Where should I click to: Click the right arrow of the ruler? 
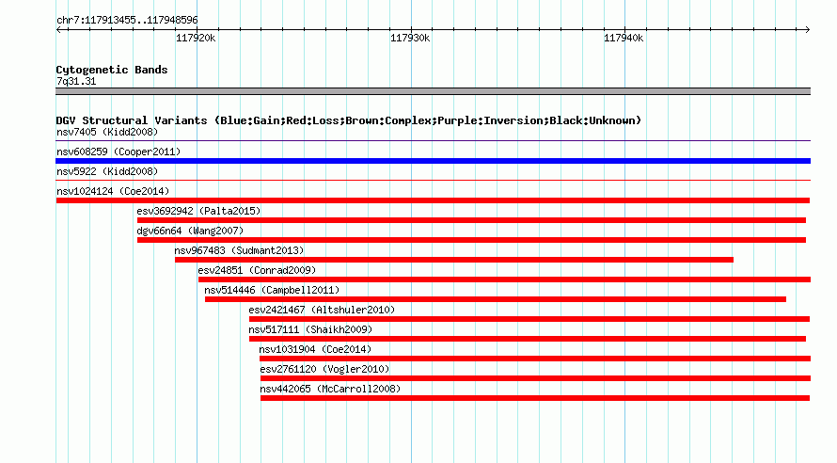click(807, 30)
